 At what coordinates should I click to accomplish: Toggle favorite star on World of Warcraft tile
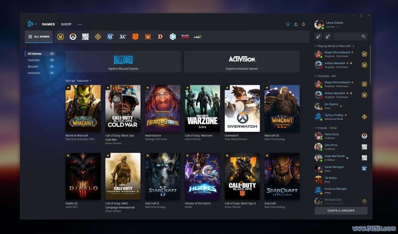(x=68, y=88)
